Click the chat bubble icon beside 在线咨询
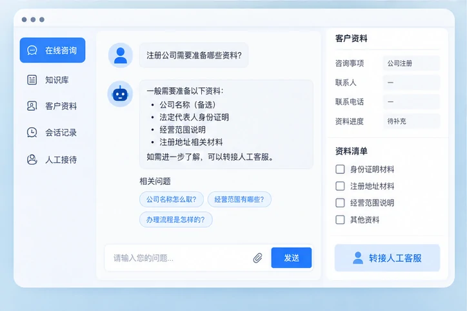Viewport: 467px width, 311px height. (x=32, y=50)
